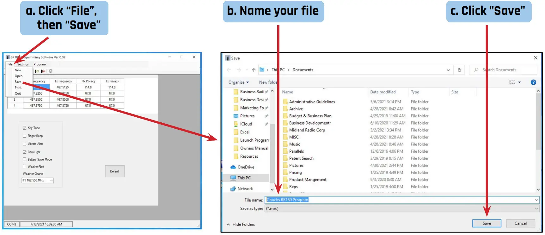545x235 pixels.
Task: Click the search magnifier icon
Action: tap(476, 70)
